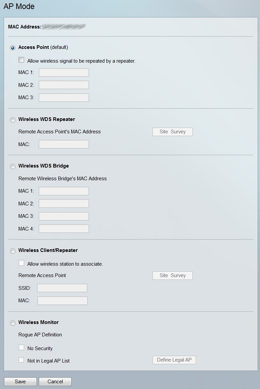This screenshot has width=260, height=389.
Task: Toggle Not in Legal AP List
Action: 21,360
